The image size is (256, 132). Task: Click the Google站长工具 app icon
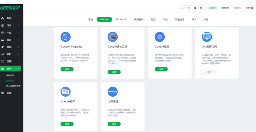[113, 37]
